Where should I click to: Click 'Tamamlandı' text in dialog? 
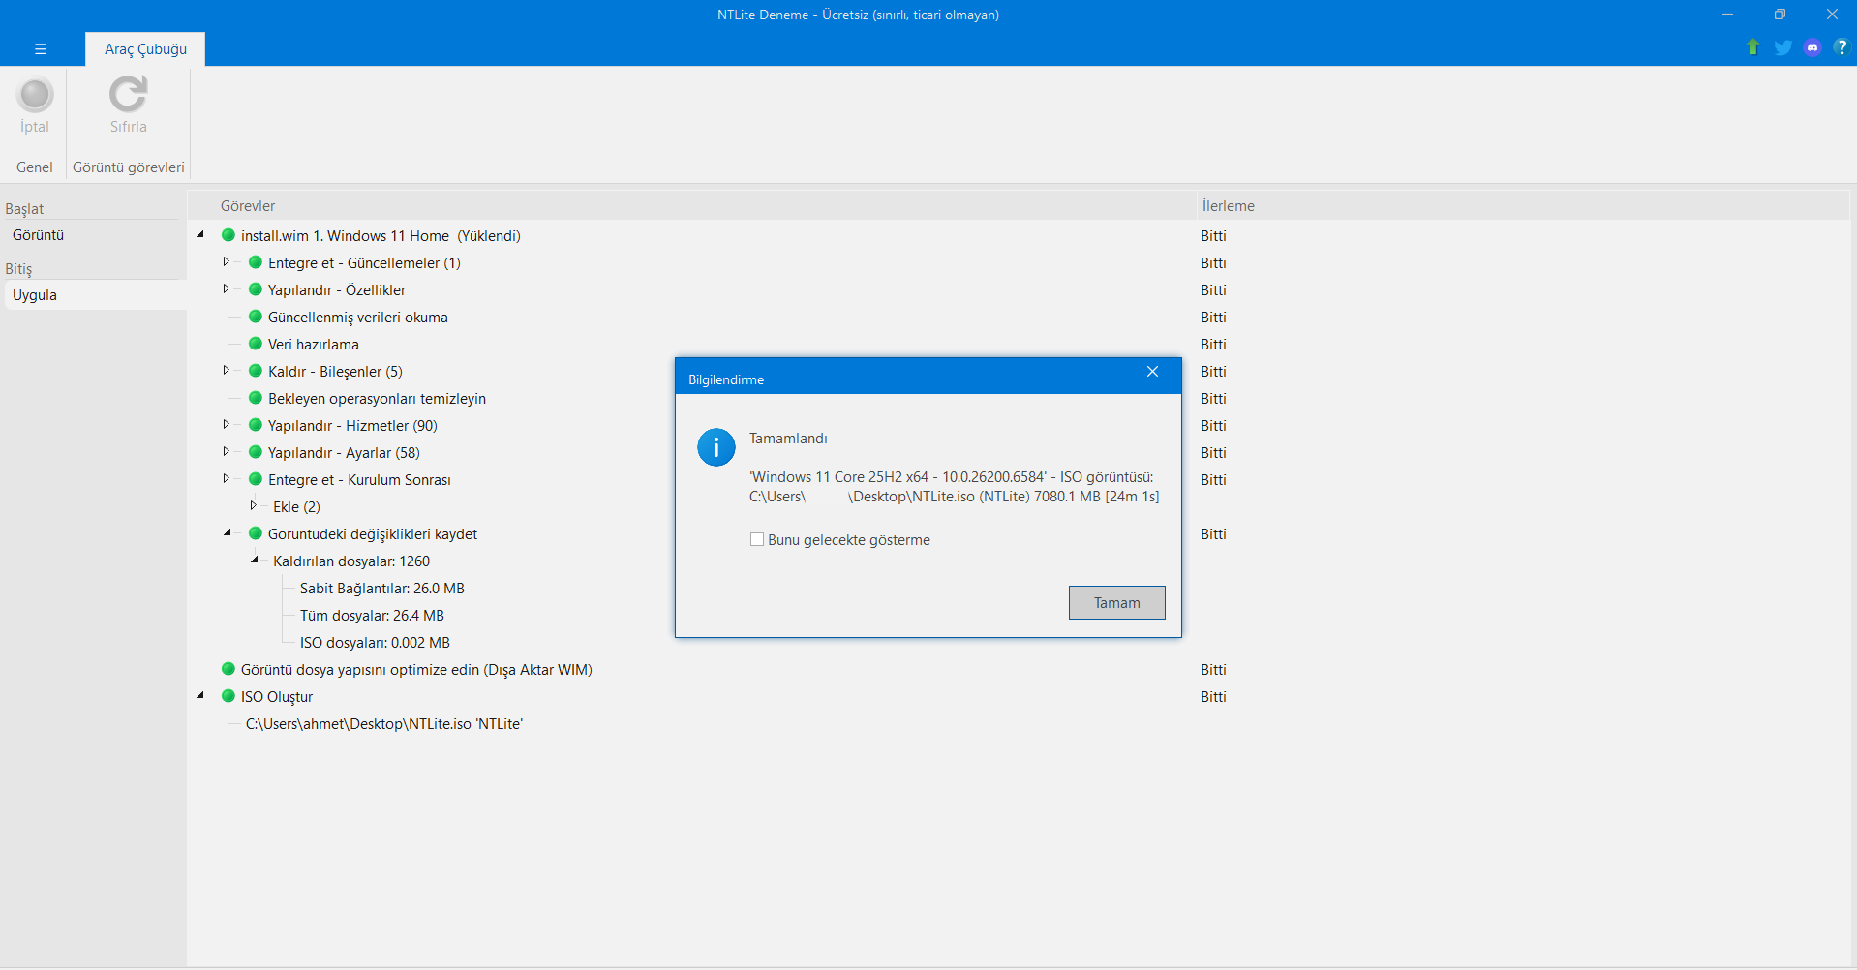[x=788, y=439]
